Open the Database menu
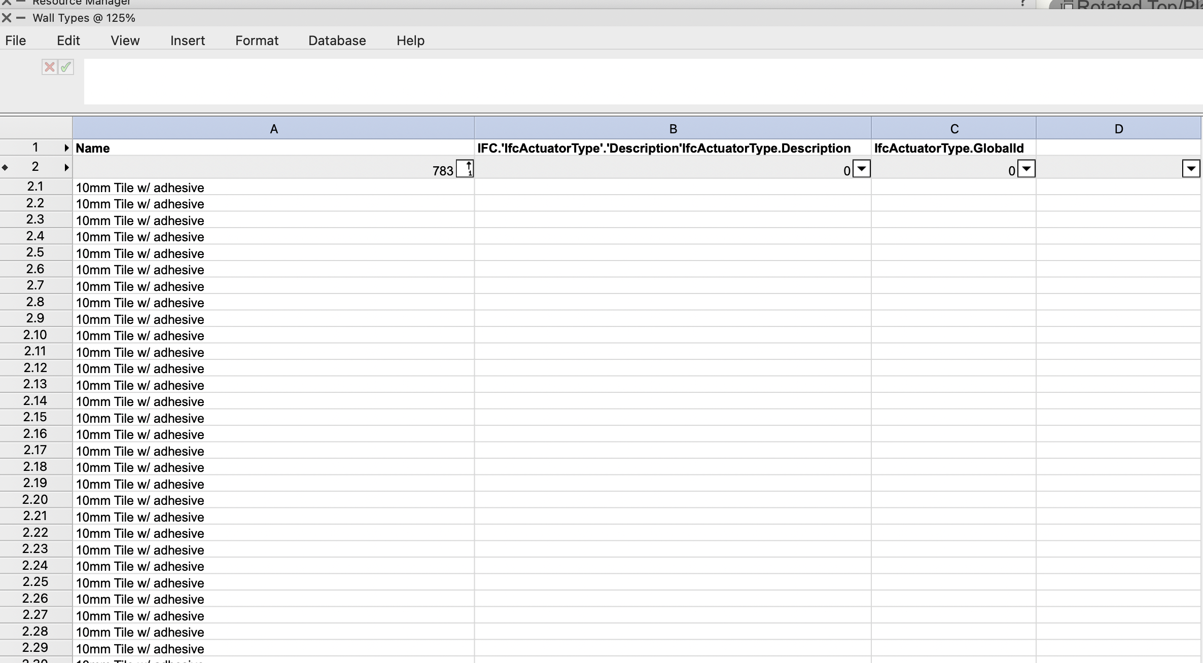1203x663 pixels. [x=337, y=41]
